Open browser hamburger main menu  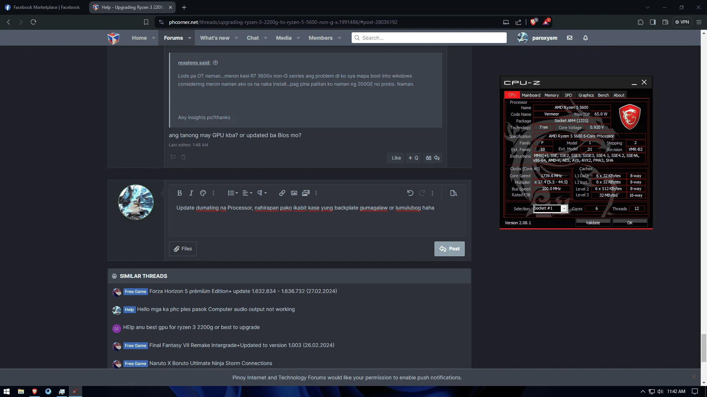point(699,22)
